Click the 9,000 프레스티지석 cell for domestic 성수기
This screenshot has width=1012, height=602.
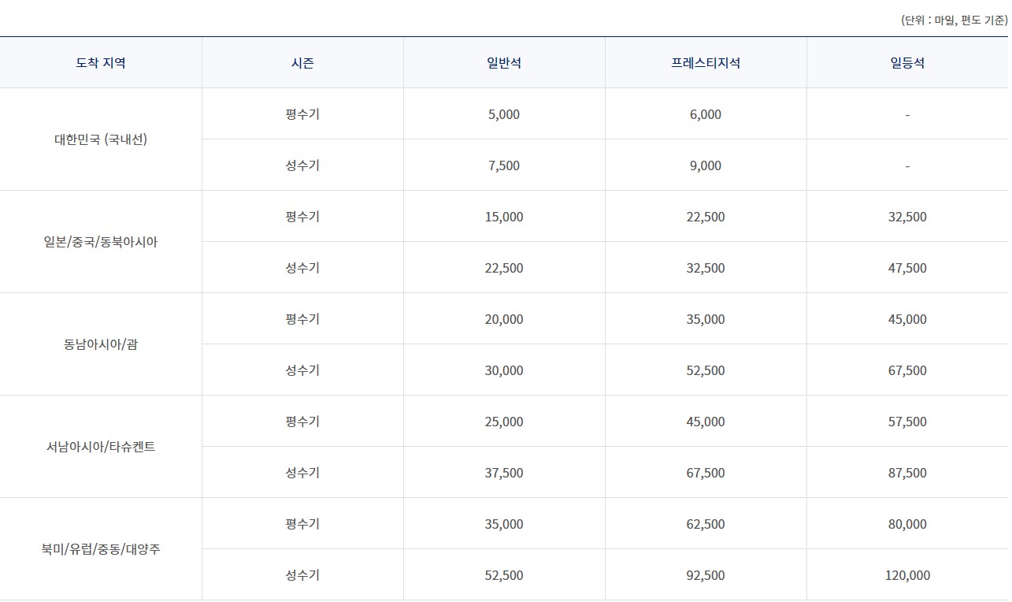(x=705, y=165)
